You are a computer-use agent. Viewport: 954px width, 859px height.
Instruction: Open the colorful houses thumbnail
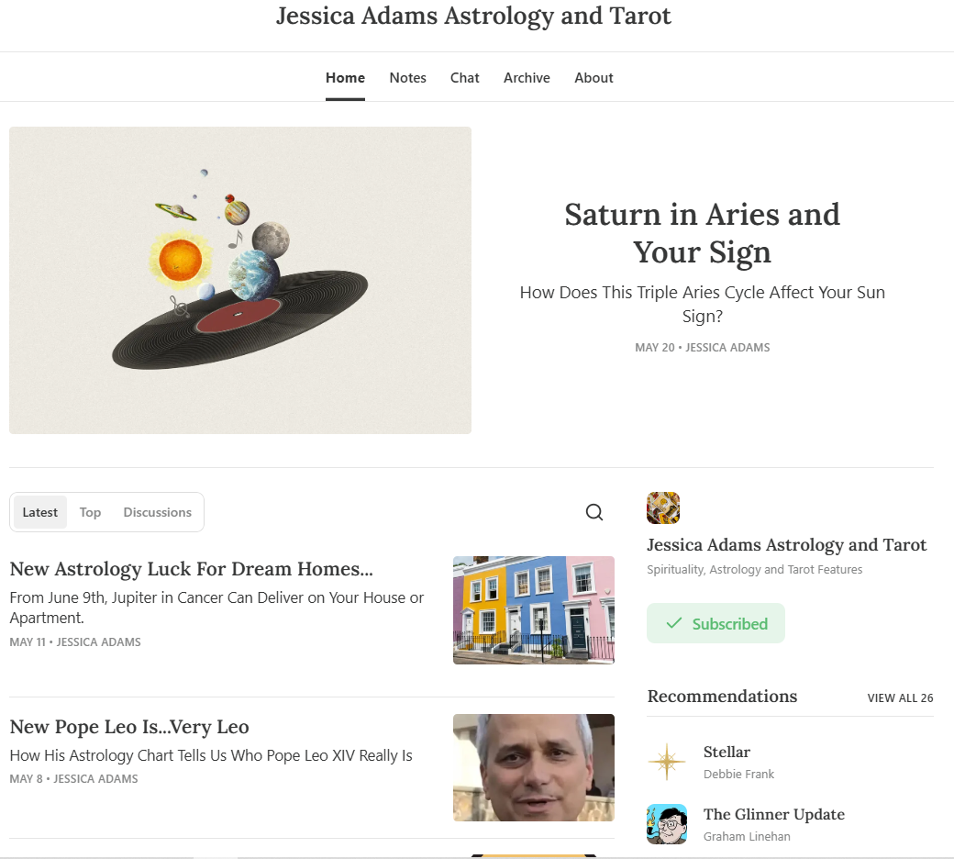tap(534, 609)
